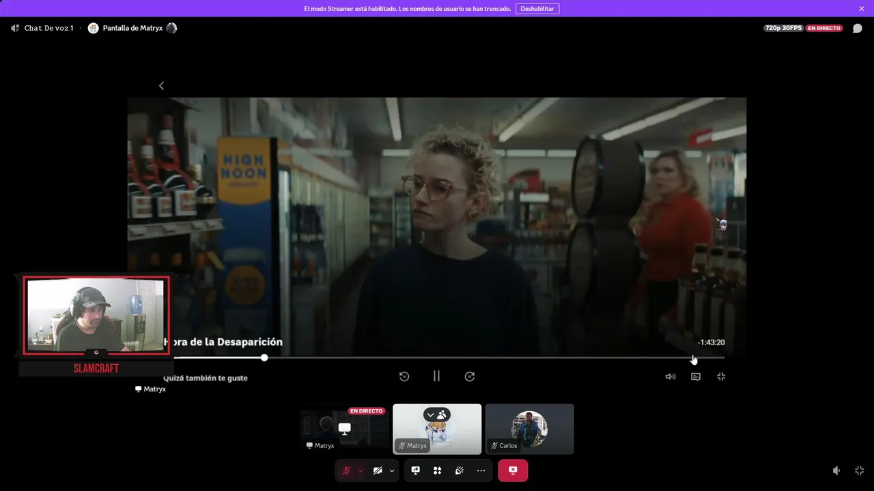Viewport: 874px width, 491px height.
Task: Select Carlos participant tile
Action: click(529, 429)
